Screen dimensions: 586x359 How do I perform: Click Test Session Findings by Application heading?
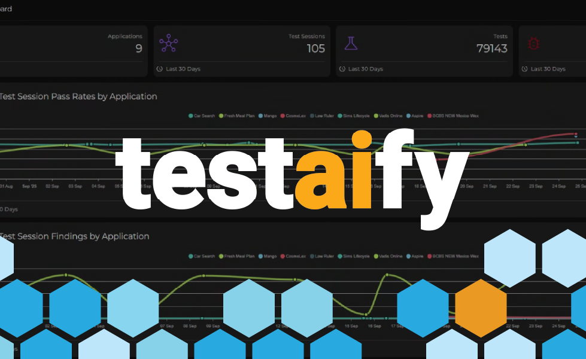[x=75, y=236]
